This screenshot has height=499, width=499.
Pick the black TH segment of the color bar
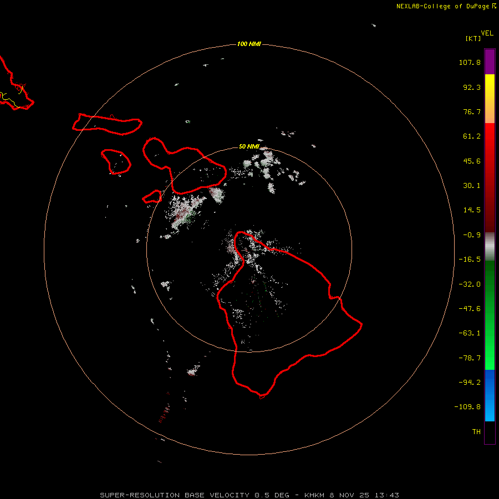(490, 432)
